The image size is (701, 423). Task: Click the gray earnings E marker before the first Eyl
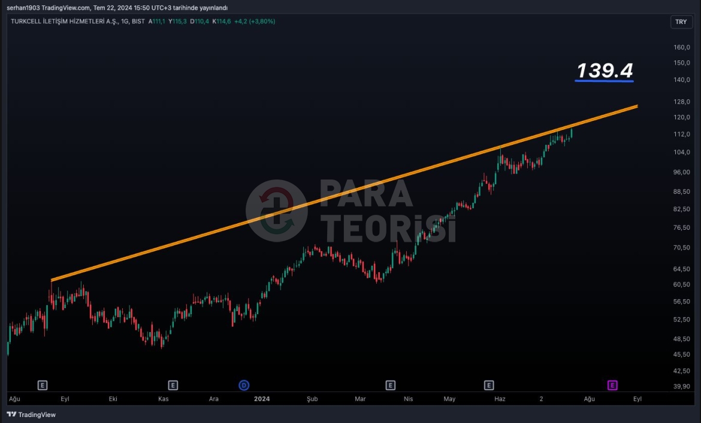click(x=43, y=385)
